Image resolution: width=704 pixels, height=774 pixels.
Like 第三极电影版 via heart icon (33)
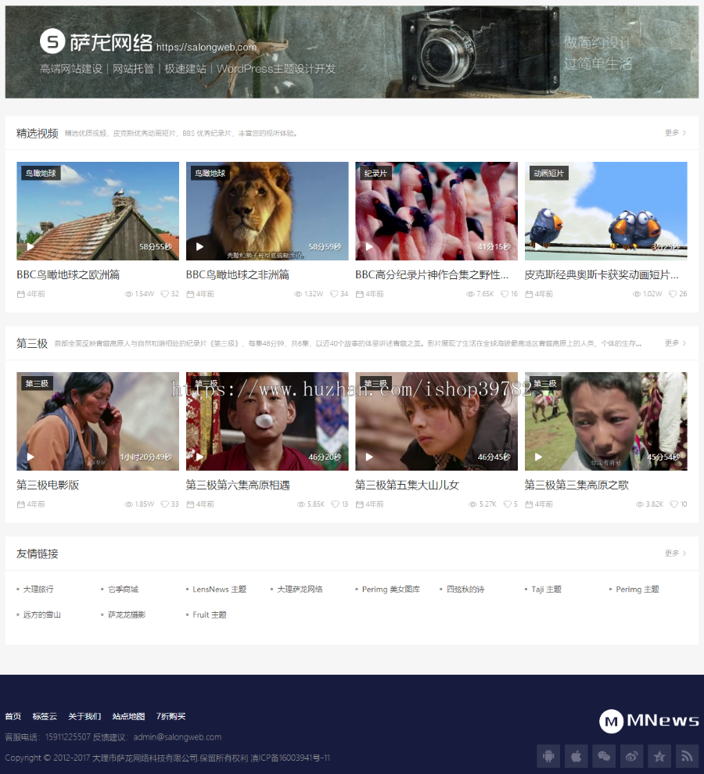pos(164,504)
